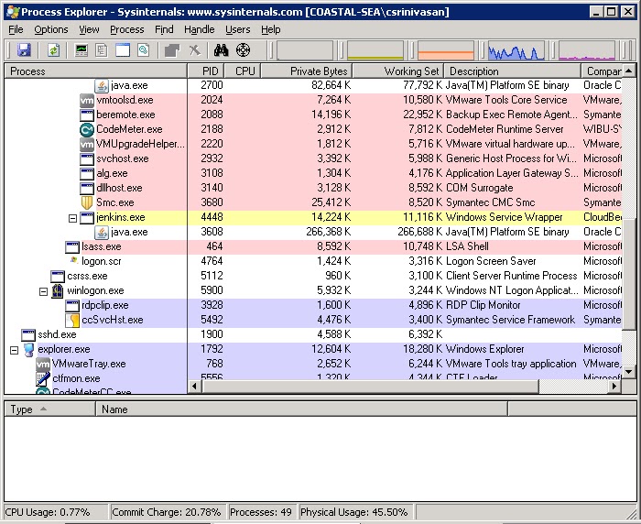
Task: Click the DLL/handle view toolbar icon
Action: (x=143, y=50)
